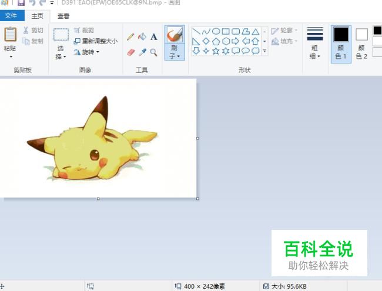Pick the pentagon shape

coord(216,41)
